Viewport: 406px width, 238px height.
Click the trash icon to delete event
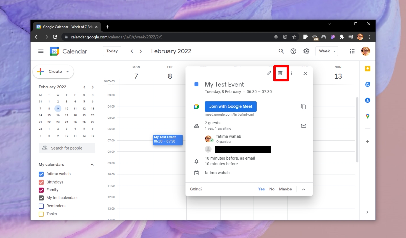tap(280, 73)
